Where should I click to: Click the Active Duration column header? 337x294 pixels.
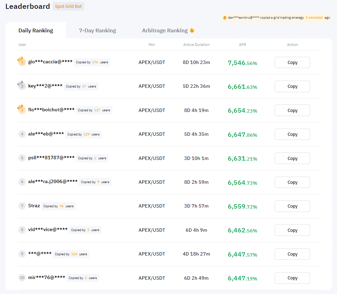pyautogui.click(x=196, y=45)
